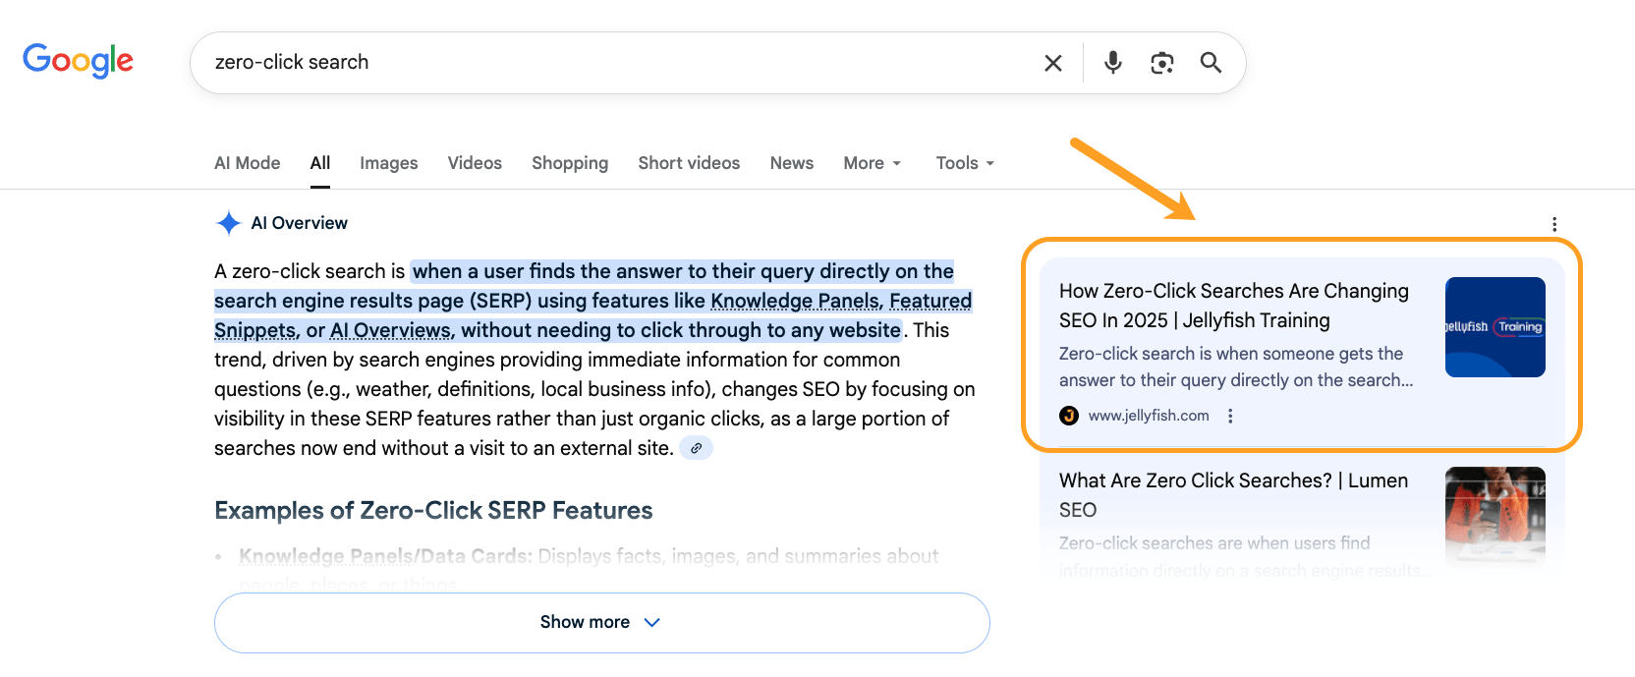
Task: Start voice search with microphone icon
Action: 1112,63
